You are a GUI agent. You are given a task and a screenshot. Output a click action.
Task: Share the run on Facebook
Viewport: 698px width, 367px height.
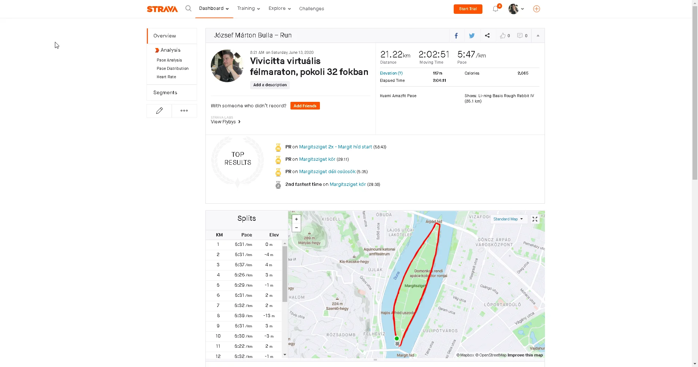click(x=456, y=36)
